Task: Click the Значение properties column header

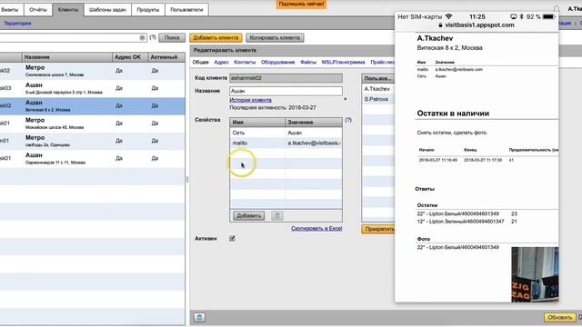Action: [314, 122]
